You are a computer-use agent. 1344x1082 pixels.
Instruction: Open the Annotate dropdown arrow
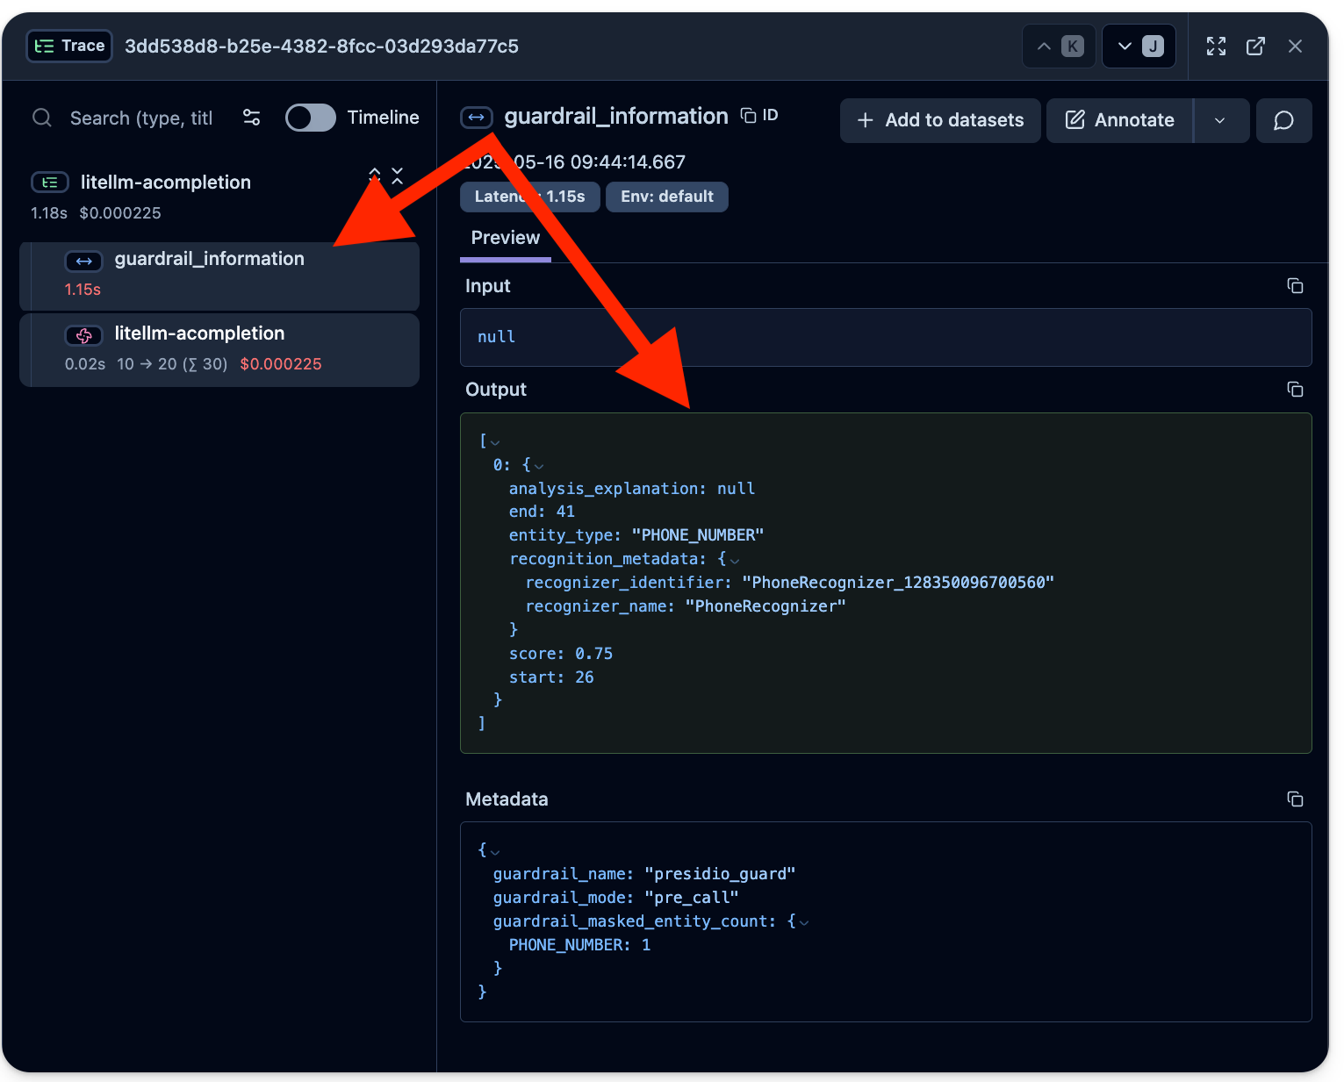pyautogui.click(x=1219, y=120)
